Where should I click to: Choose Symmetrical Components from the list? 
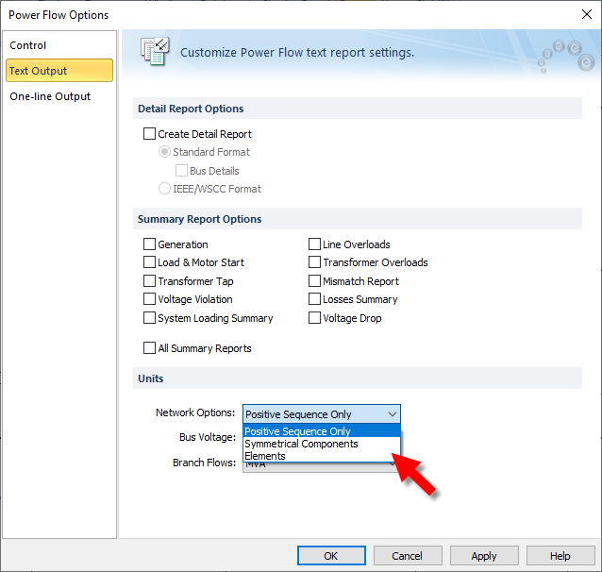pyautogui.click(x=301, y=444)
